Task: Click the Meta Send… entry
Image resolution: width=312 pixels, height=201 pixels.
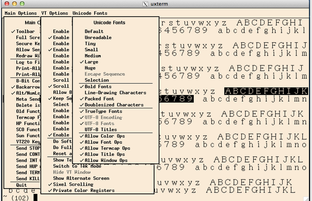Action: pyautogui.click(x=28, y=99)
